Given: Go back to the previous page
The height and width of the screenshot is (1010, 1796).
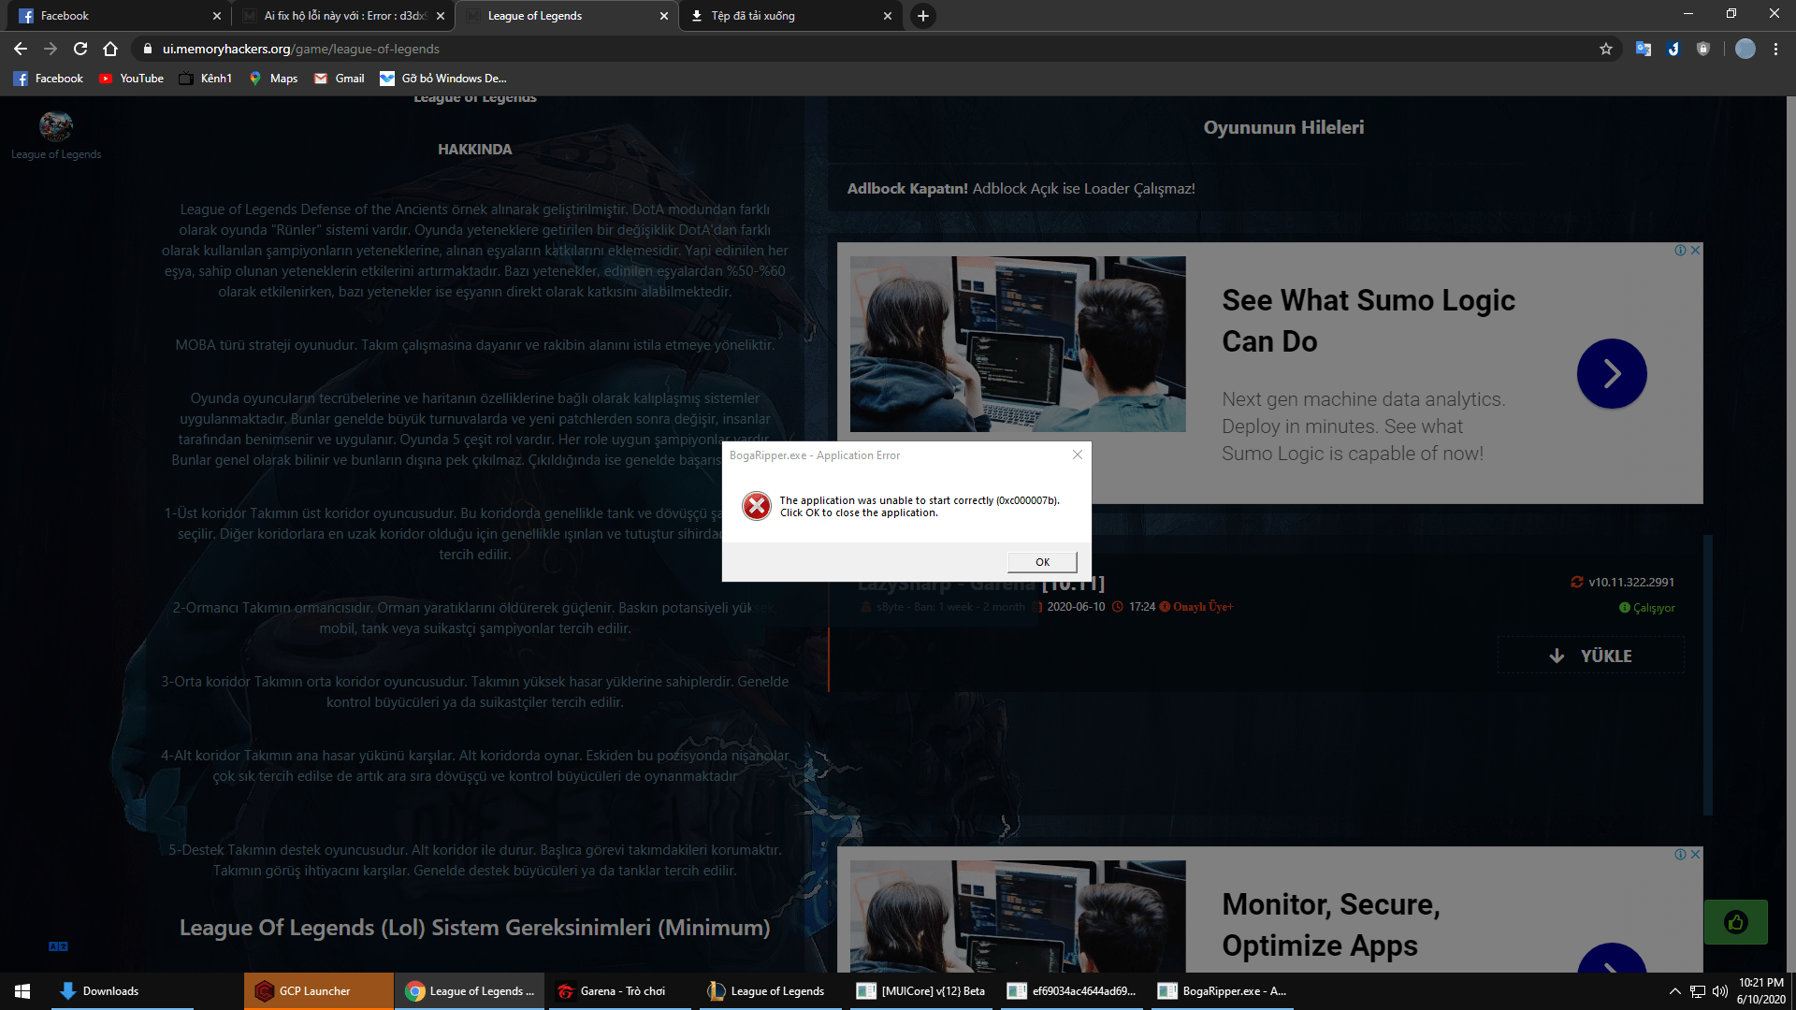Looking at the screenshot, I should point(21,49).
